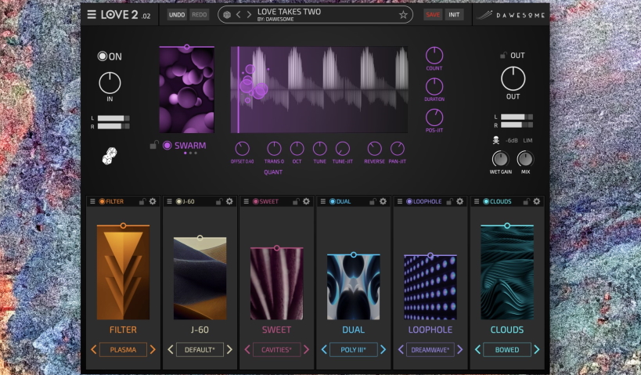Click the MIX knob
The width and height of the screenshot is (641, 375).
point(525,157)
